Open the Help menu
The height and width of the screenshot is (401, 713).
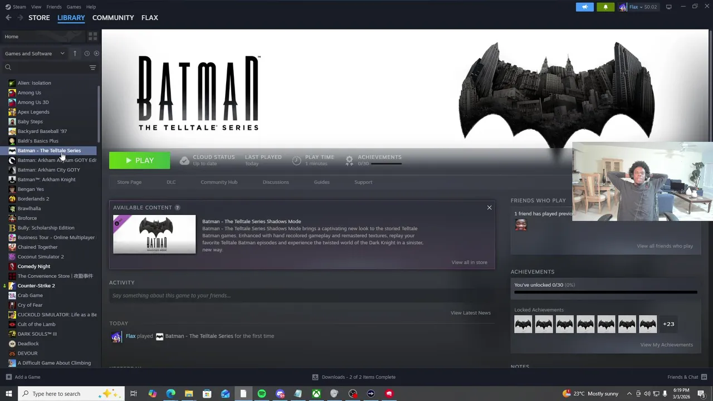click(91, 7)
